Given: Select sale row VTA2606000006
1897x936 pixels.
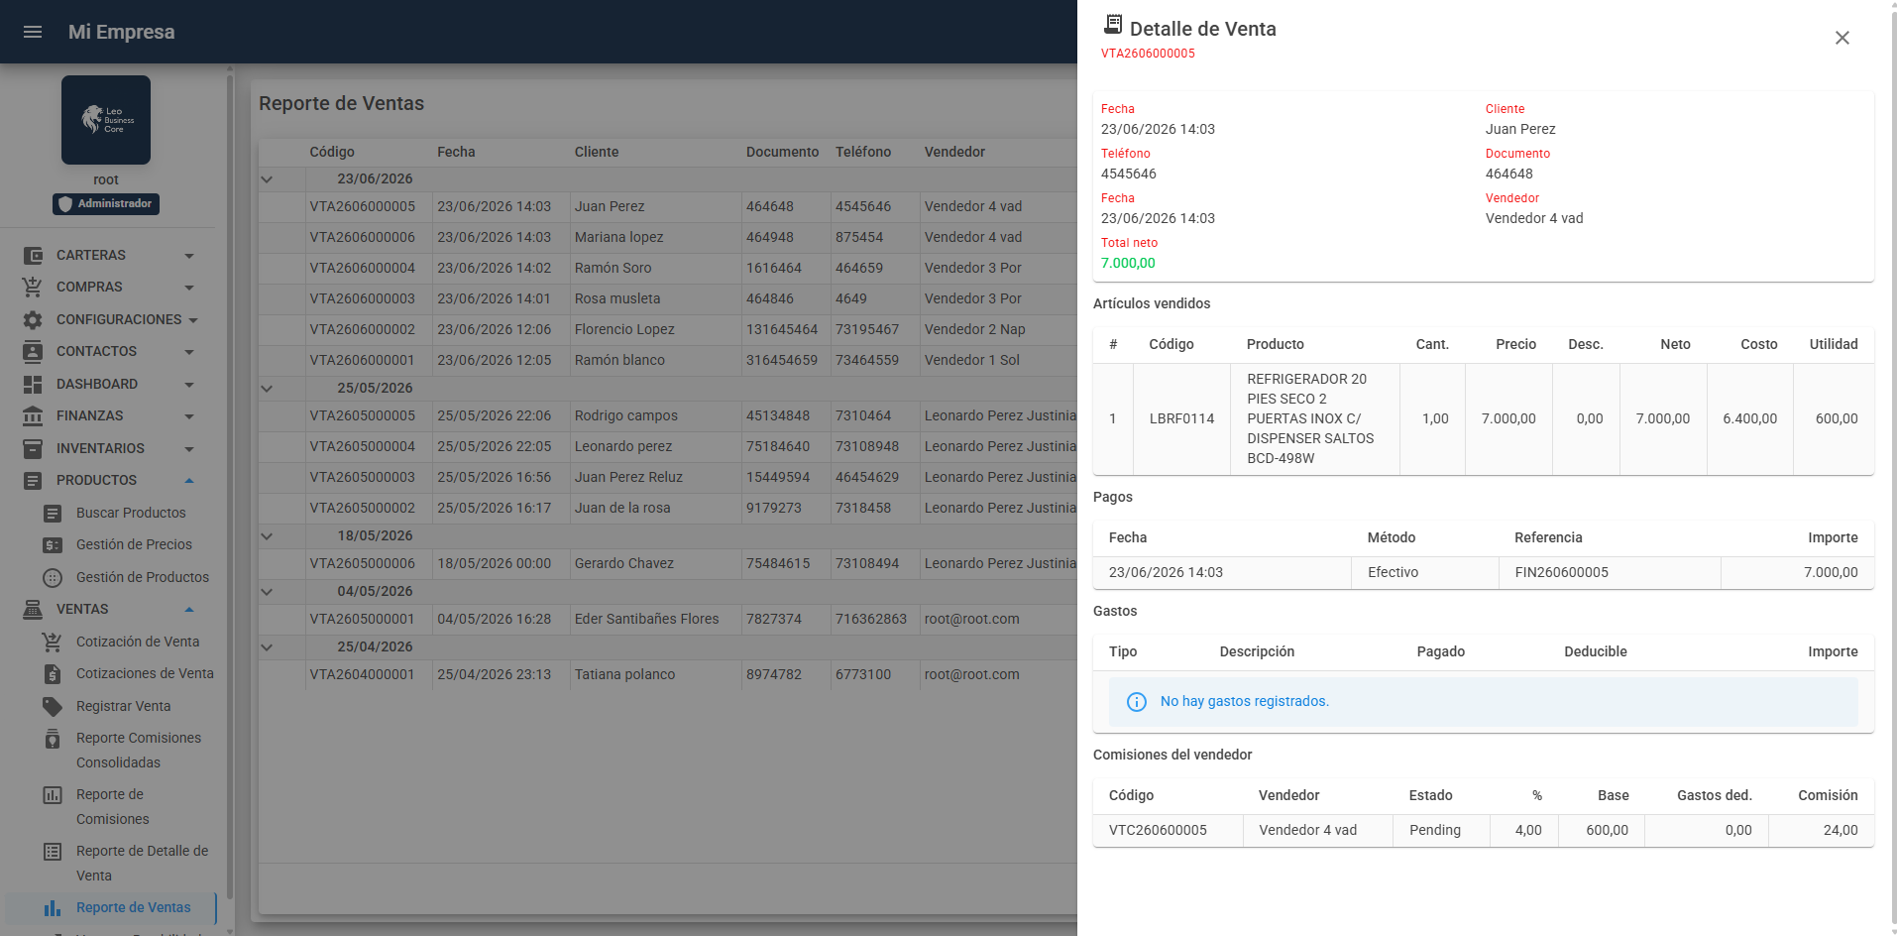Looking at the screenshot, I should tap(667, 238).
